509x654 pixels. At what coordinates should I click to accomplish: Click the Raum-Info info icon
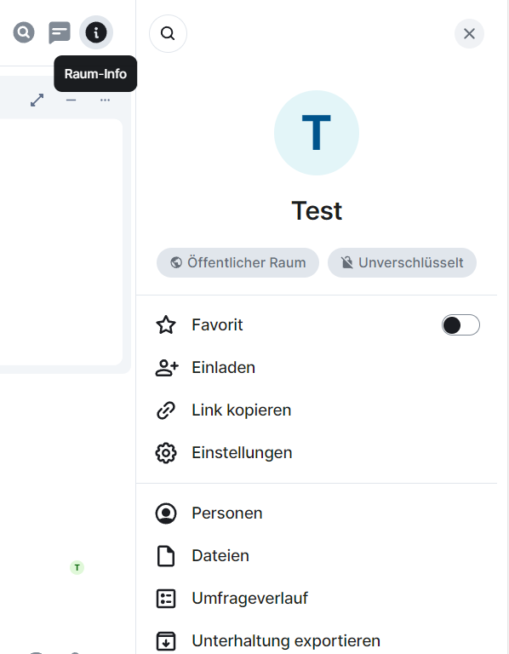pos(96,32)
